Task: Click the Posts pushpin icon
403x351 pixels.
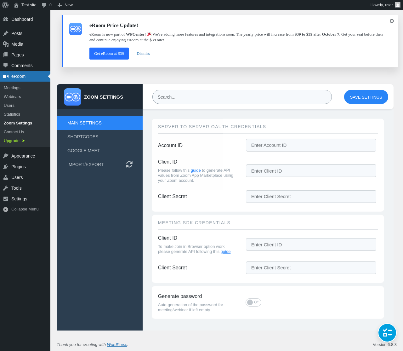Action: (x=6, y=33)
